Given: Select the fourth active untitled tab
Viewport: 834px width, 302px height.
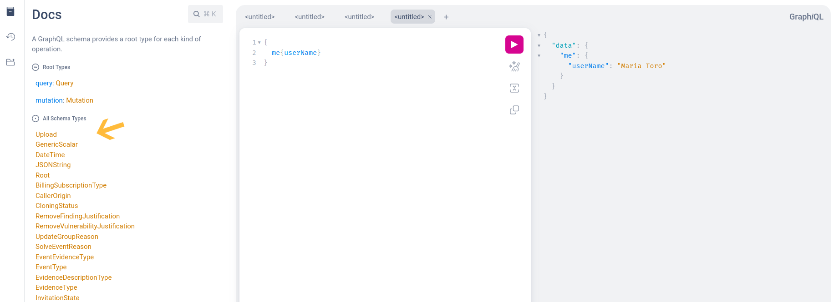Looking at the screenshot, I should tap(409, 17).
